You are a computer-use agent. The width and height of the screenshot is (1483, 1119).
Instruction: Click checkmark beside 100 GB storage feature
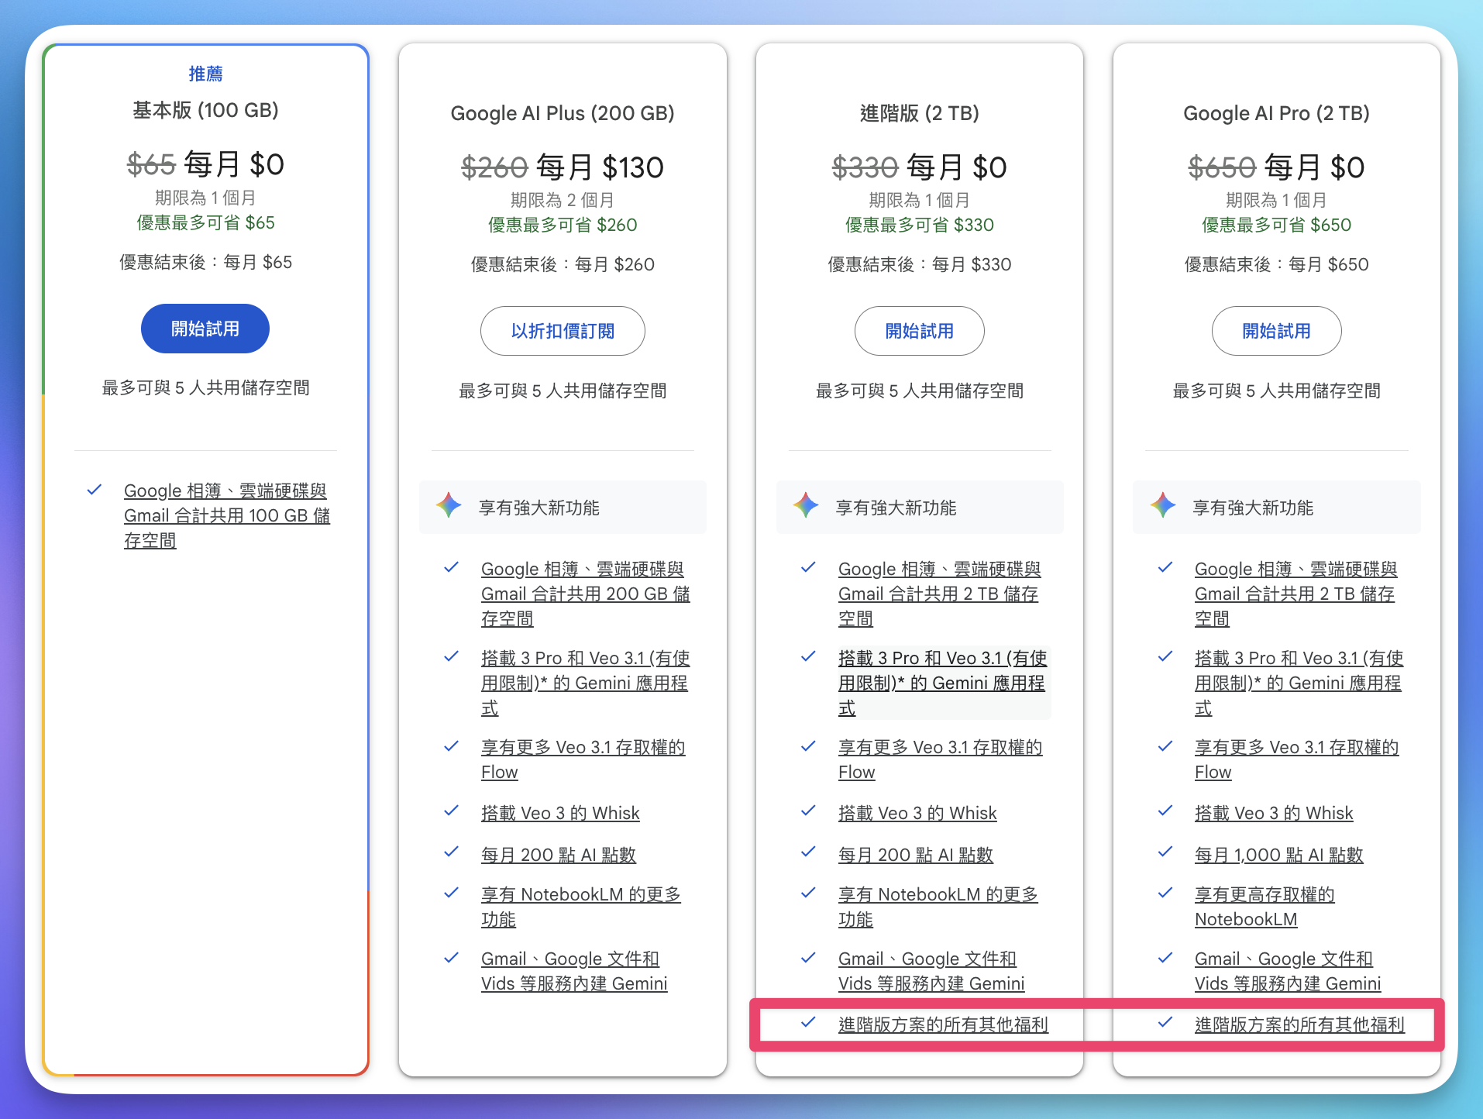coord(95,490)
